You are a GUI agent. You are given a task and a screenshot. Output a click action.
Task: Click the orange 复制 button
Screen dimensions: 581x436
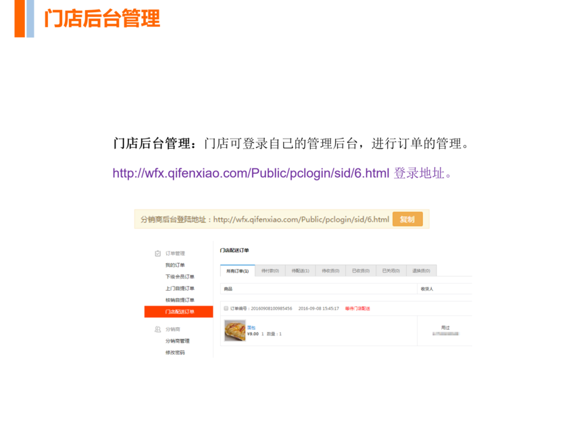click(407, 220)
